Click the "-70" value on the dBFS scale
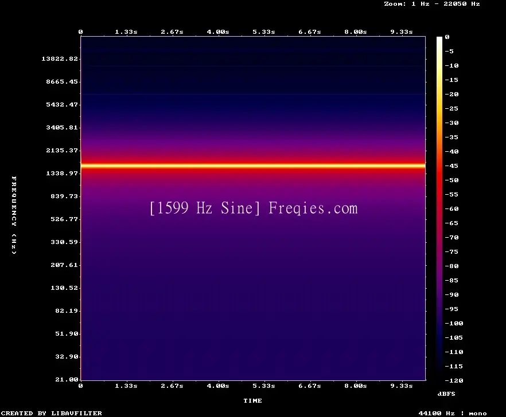The height and width of the screenshot is (417, 506). pyautogui.click(x=451, y=238)
